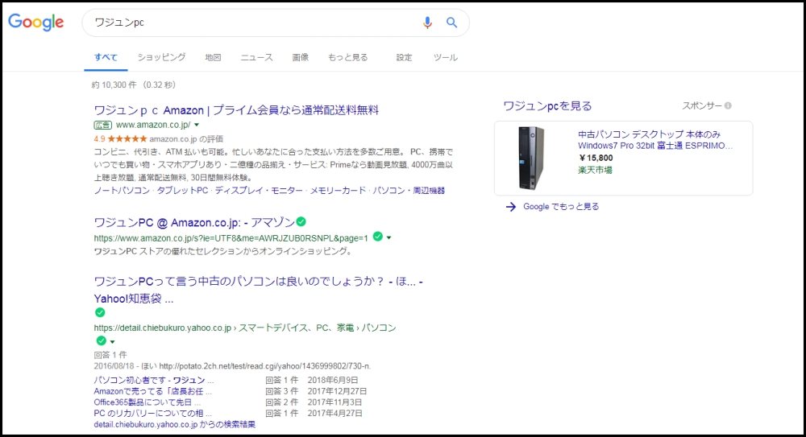Click the chiebukuro breadcrumb URL
The width and height of the screenshot is (806, 437).
click(245, 328)
